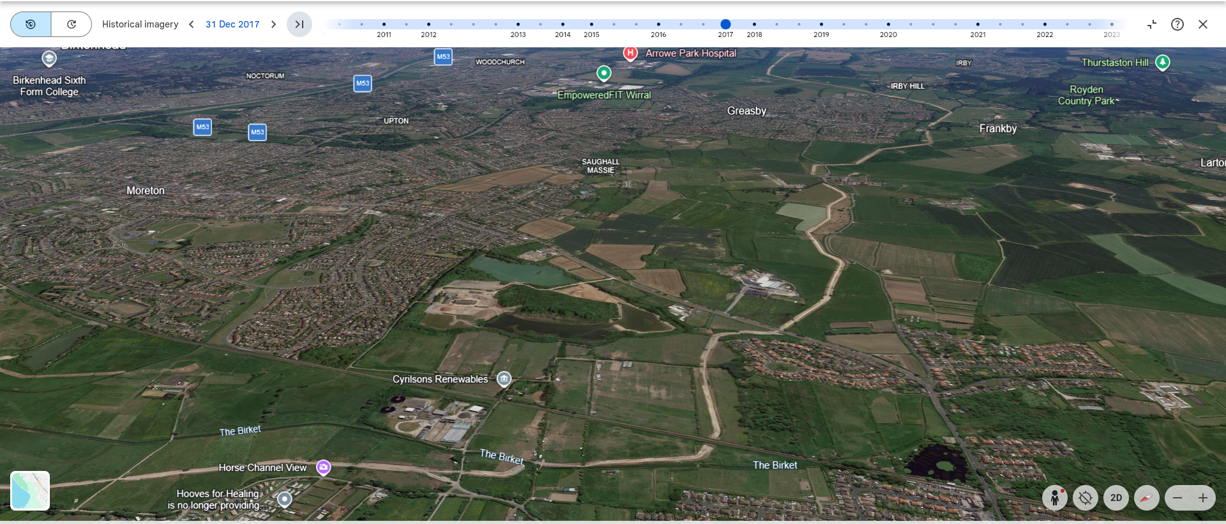
Task: Select the 2019 timeline marker
Action: pyautogui.click(x=821, y=24)
